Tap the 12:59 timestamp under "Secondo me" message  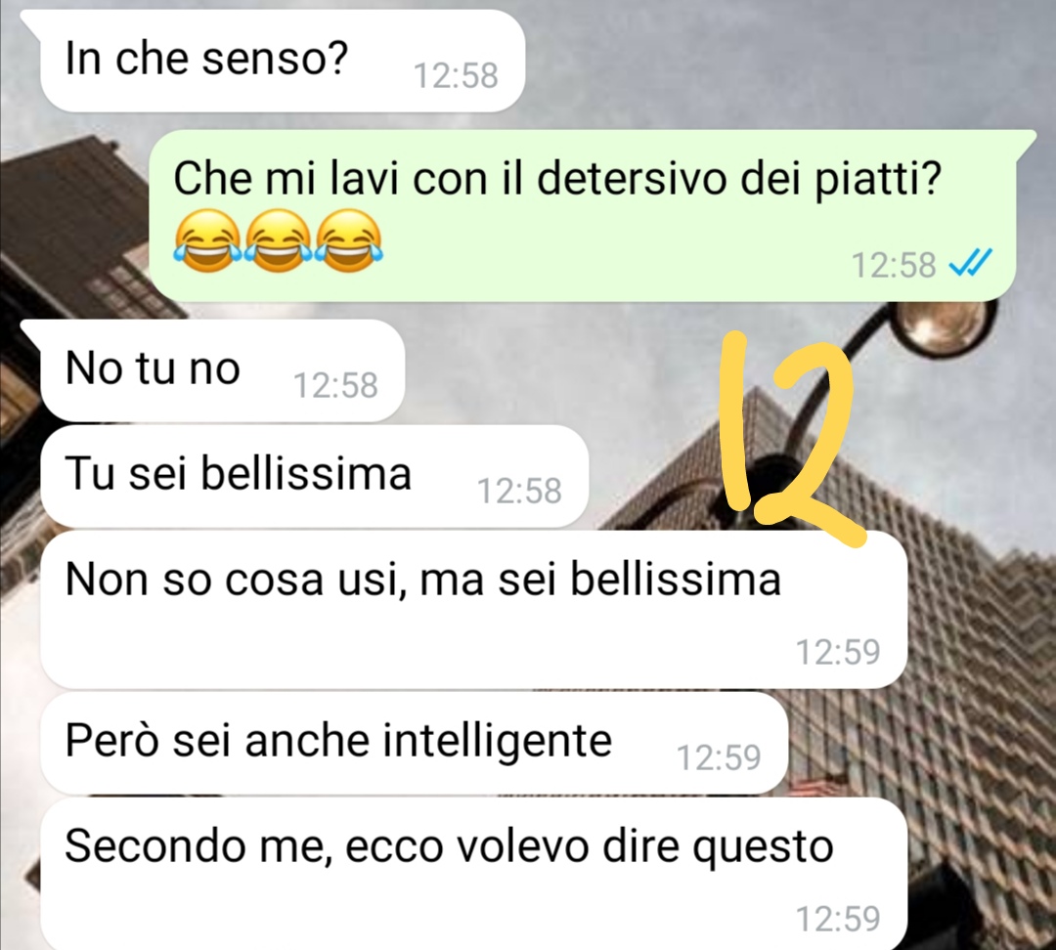pyautogui.click(x=839, y=919)
